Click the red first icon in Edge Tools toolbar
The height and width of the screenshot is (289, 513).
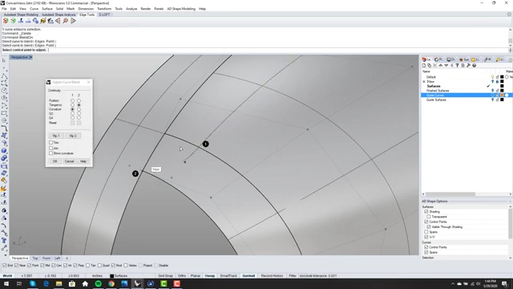6,21
